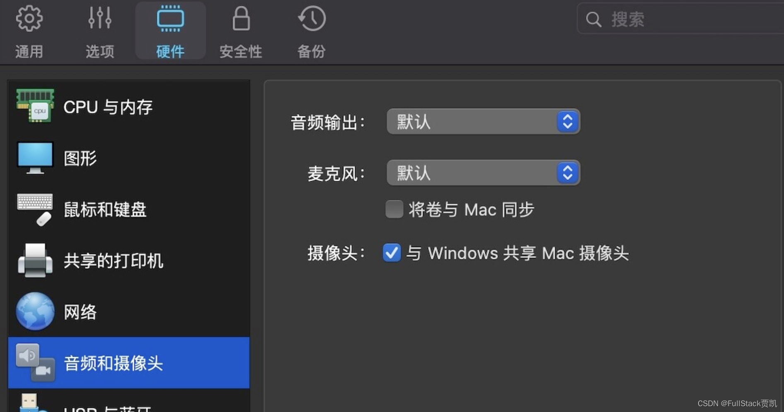Switch to the 备份 tab label
The width and height of the screenshot is (784, 412).
pos(312,52)
